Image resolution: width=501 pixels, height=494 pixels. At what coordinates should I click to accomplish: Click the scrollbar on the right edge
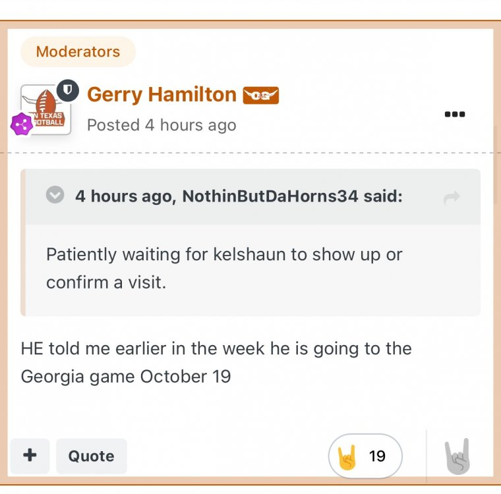[496, 165]
